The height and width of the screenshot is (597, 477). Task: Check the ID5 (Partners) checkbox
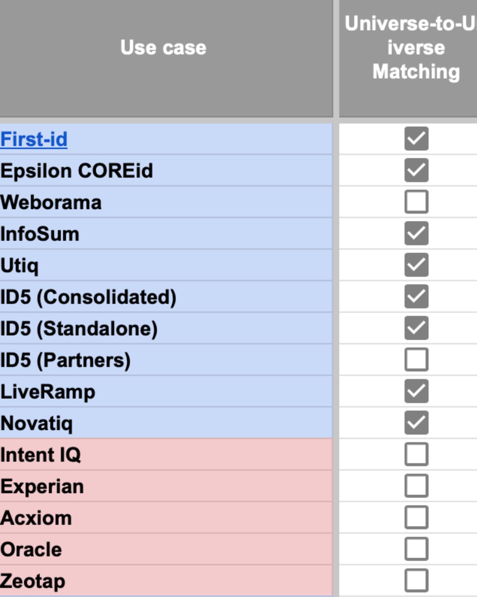(x=416, y=359)
